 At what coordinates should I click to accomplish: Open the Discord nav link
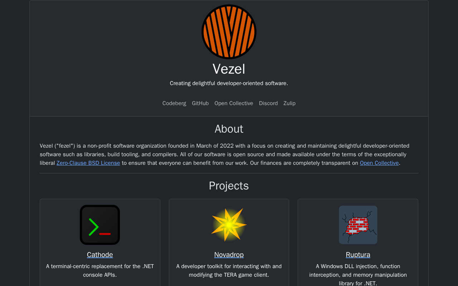tap(268, 103)
